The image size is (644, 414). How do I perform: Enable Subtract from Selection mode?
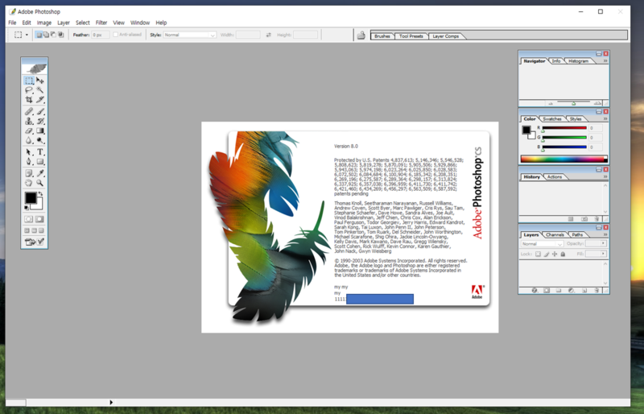click(x=53, y=35)
